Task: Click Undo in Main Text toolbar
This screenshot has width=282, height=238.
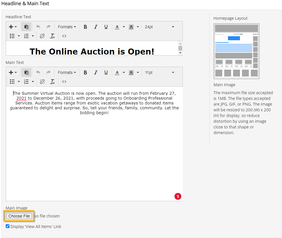Action: tap(38, 72)
